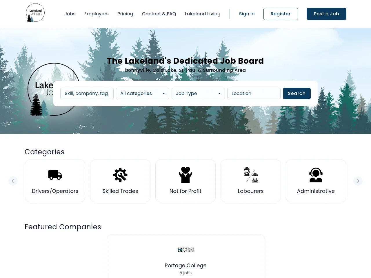Expand the All categories dropdown
The image size is (371, 278).
pyautogui.click(x=143, y=94)
